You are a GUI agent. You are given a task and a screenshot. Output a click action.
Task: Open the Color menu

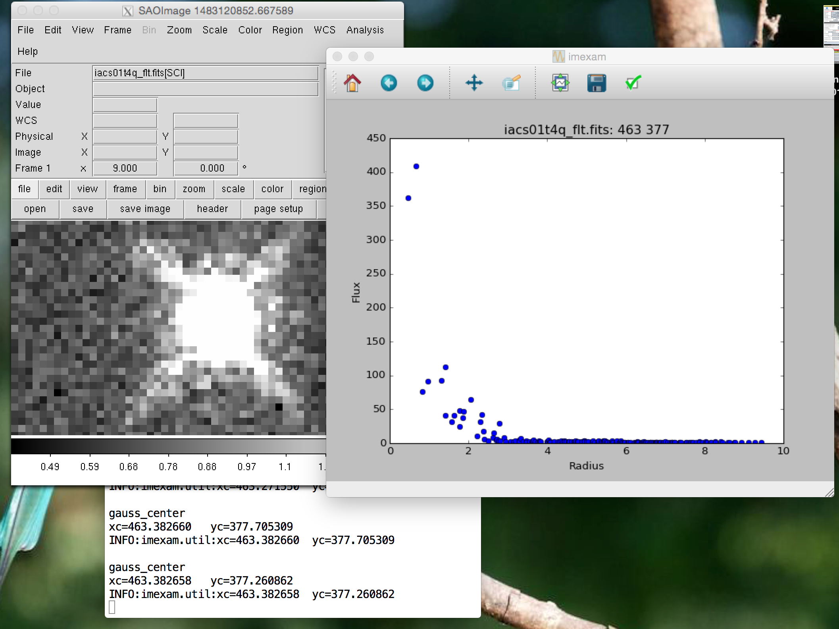coord(250,30)
